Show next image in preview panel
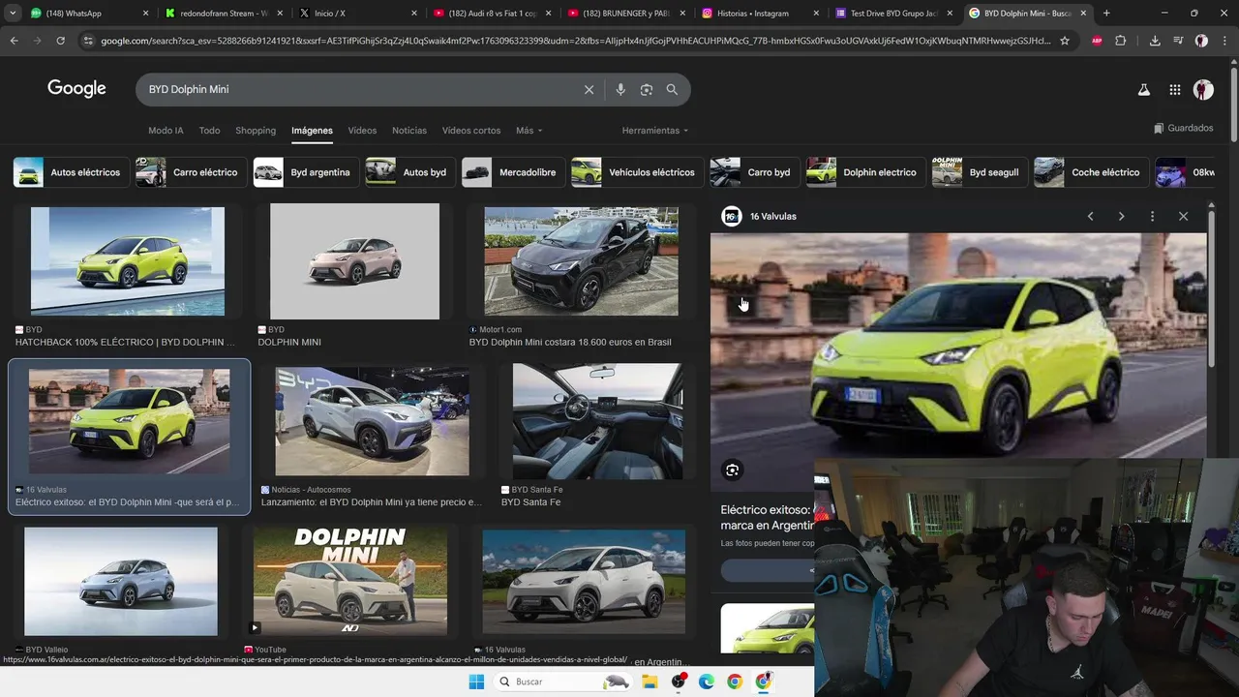 (1121, 216)
